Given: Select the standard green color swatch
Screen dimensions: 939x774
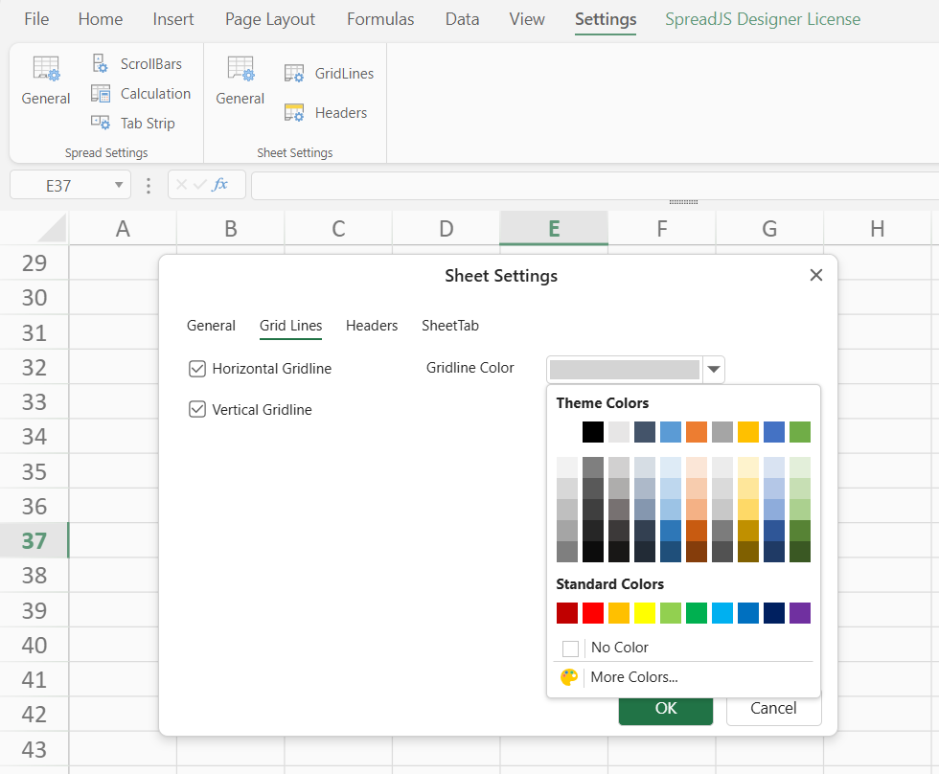Looking at the screenshot, I should tap(697, 613).
